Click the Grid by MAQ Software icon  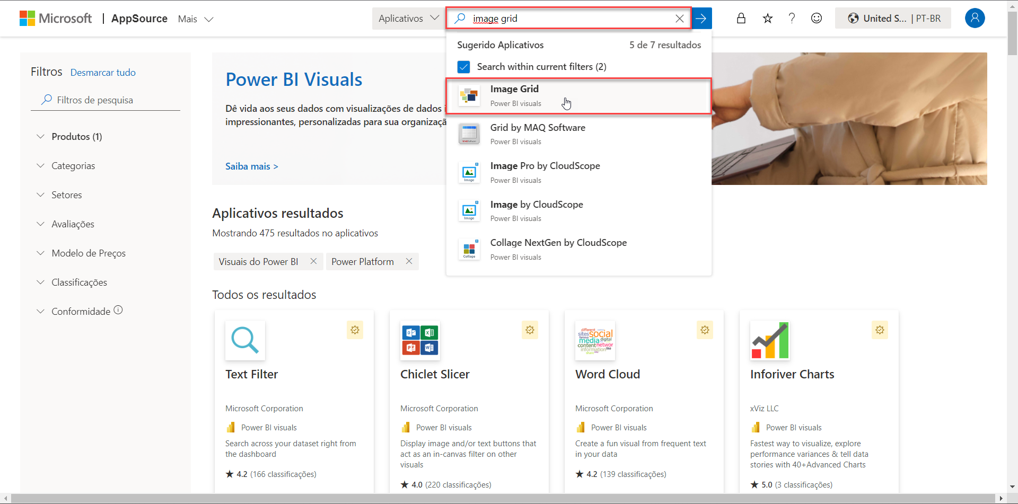point(469,134)
